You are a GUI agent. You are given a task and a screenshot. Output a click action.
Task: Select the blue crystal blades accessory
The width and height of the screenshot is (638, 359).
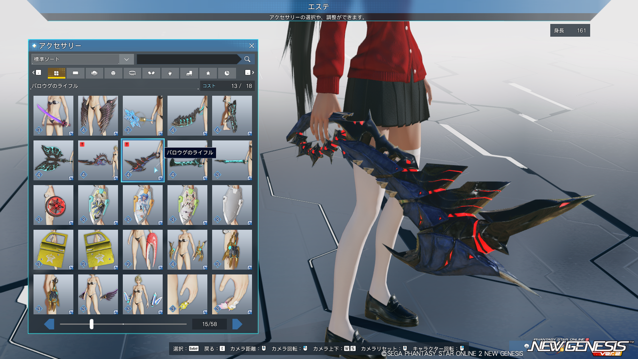point(143,294)
